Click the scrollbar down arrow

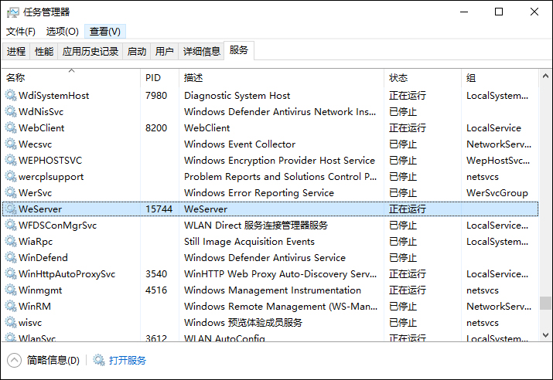pyautogui.click(x=545, y=335)
